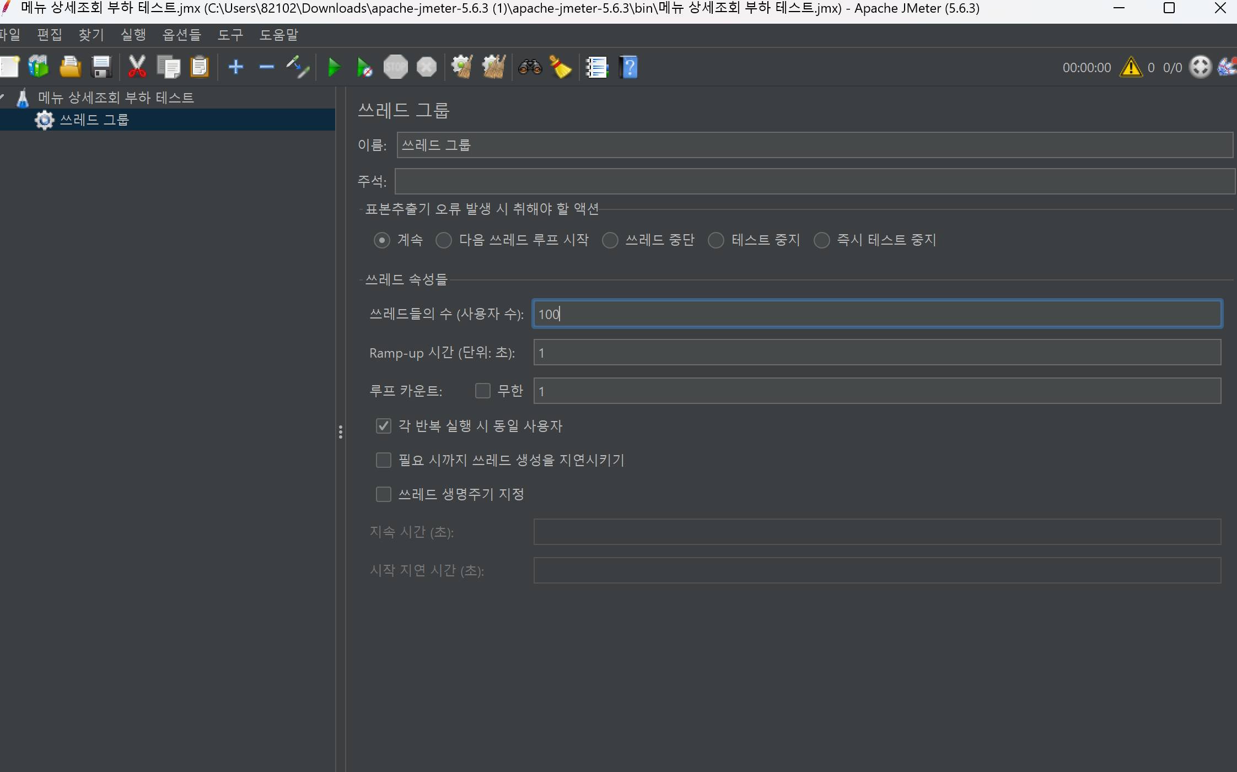This screenshot has height=772, width=1237.
Task: Click the minus Collapse all icon
Action: coord(267,68)
